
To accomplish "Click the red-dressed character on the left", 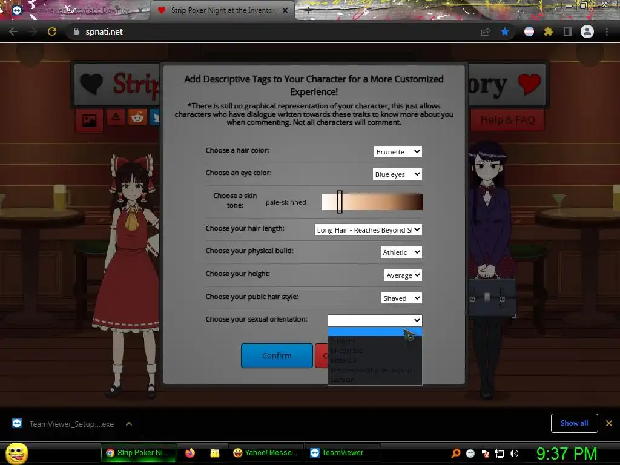I will pos(128,273).
